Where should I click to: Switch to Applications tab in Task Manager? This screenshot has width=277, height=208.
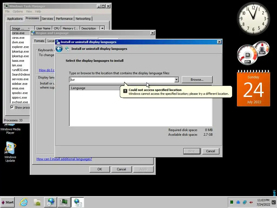(15, 19)
